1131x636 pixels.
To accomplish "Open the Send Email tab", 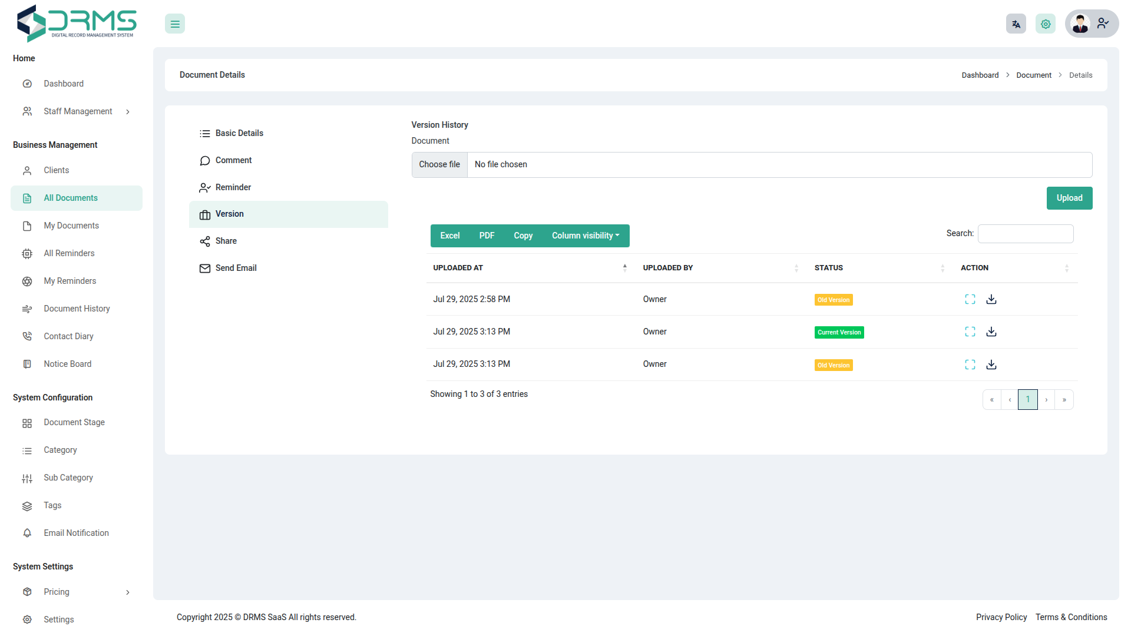I will 236,268.
